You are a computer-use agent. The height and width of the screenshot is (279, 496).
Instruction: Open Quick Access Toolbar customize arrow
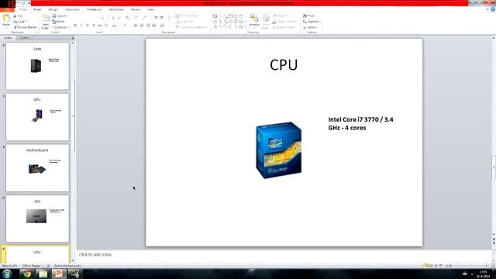pos(29,3)
